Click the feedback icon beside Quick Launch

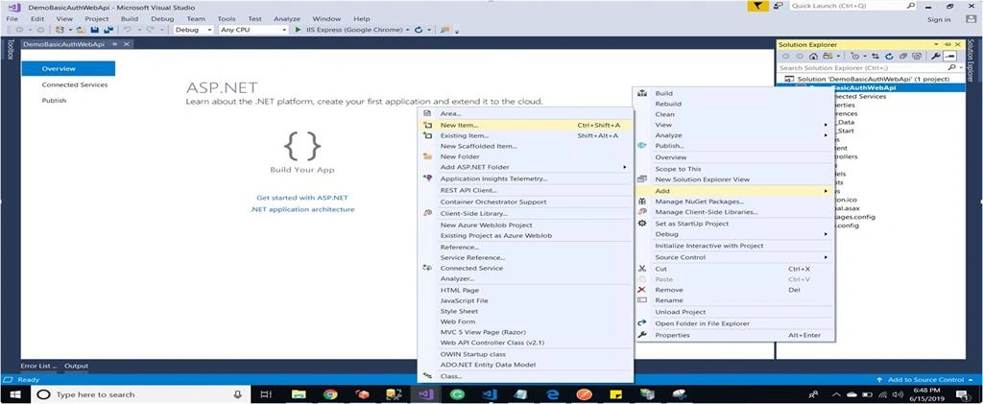(778, 6)
